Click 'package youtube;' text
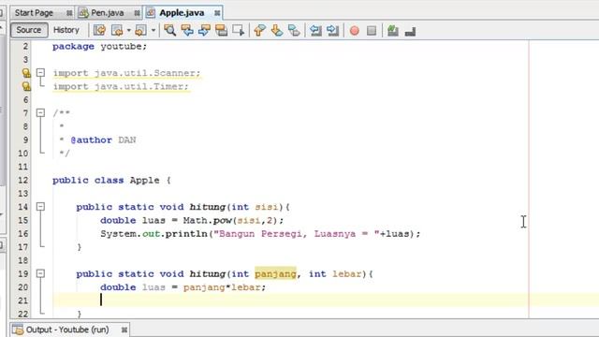599x337 pixels. pyautogui.click(x=100, y=46)
